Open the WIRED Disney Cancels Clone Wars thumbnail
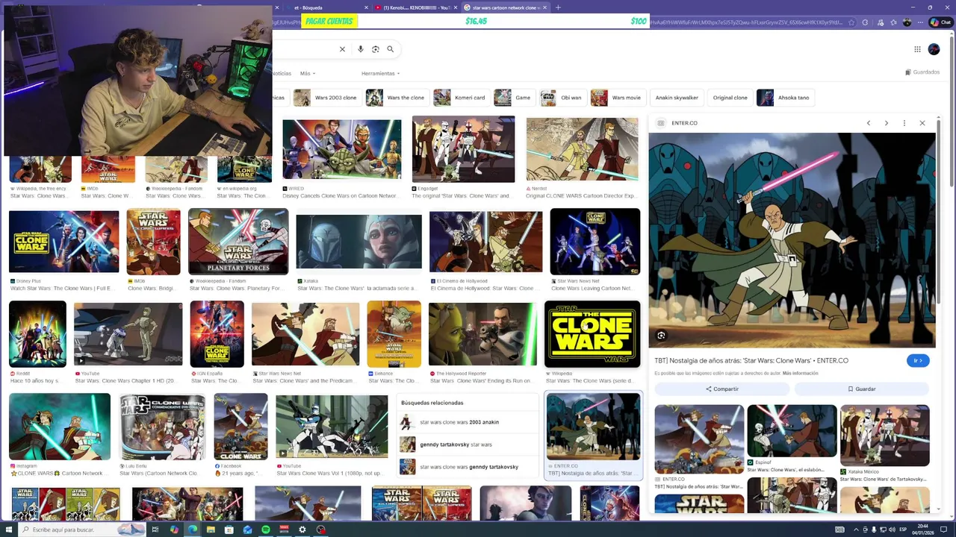 tap(342, 150)
